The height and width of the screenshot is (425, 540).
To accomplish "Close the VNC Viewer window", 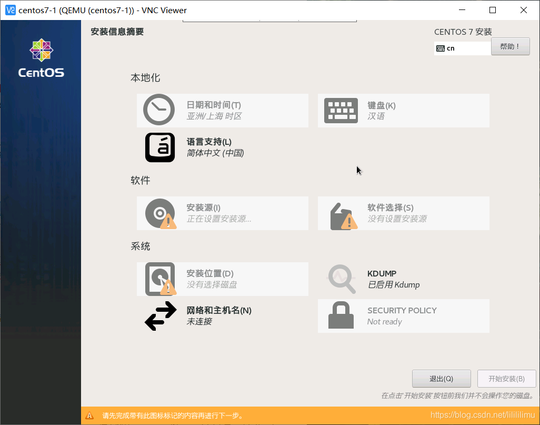I will [x=524, y=10].
